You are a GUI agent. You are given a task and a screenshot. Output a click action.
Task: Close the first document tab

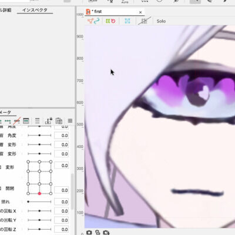[x=140, y=12]
